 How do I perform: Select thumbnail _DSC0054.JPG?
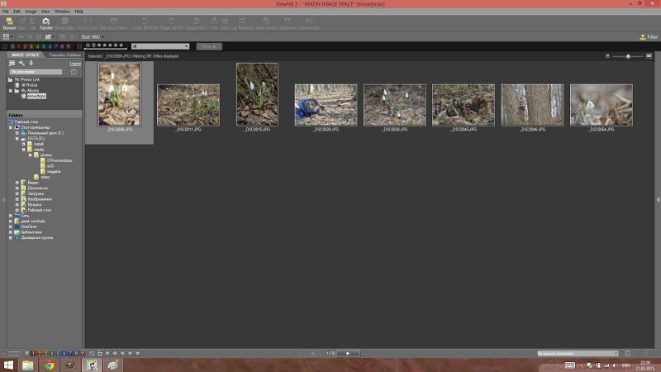(x=602, y=105)
